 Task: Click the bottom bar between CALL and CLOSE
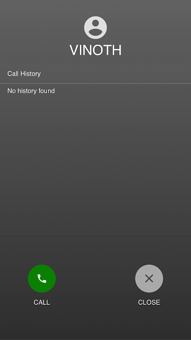click(x=95, y=284)
